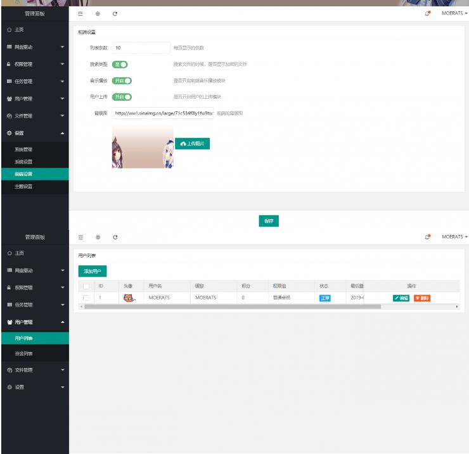Image resolution: width=469 pixels, height=454 pixels.
Task: Click the background image preview thumbnail
Action: pos(143,148)
